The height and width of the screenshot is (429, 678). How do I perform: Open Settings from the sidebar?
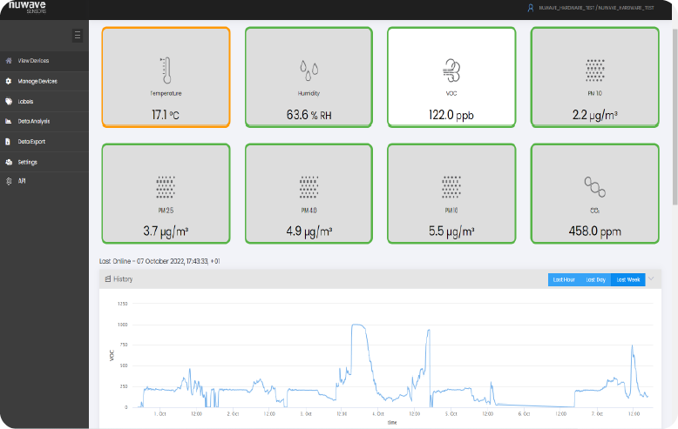27,162
